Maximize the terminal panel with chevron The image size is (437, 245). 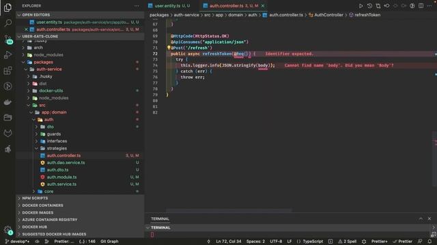point(421,219)
